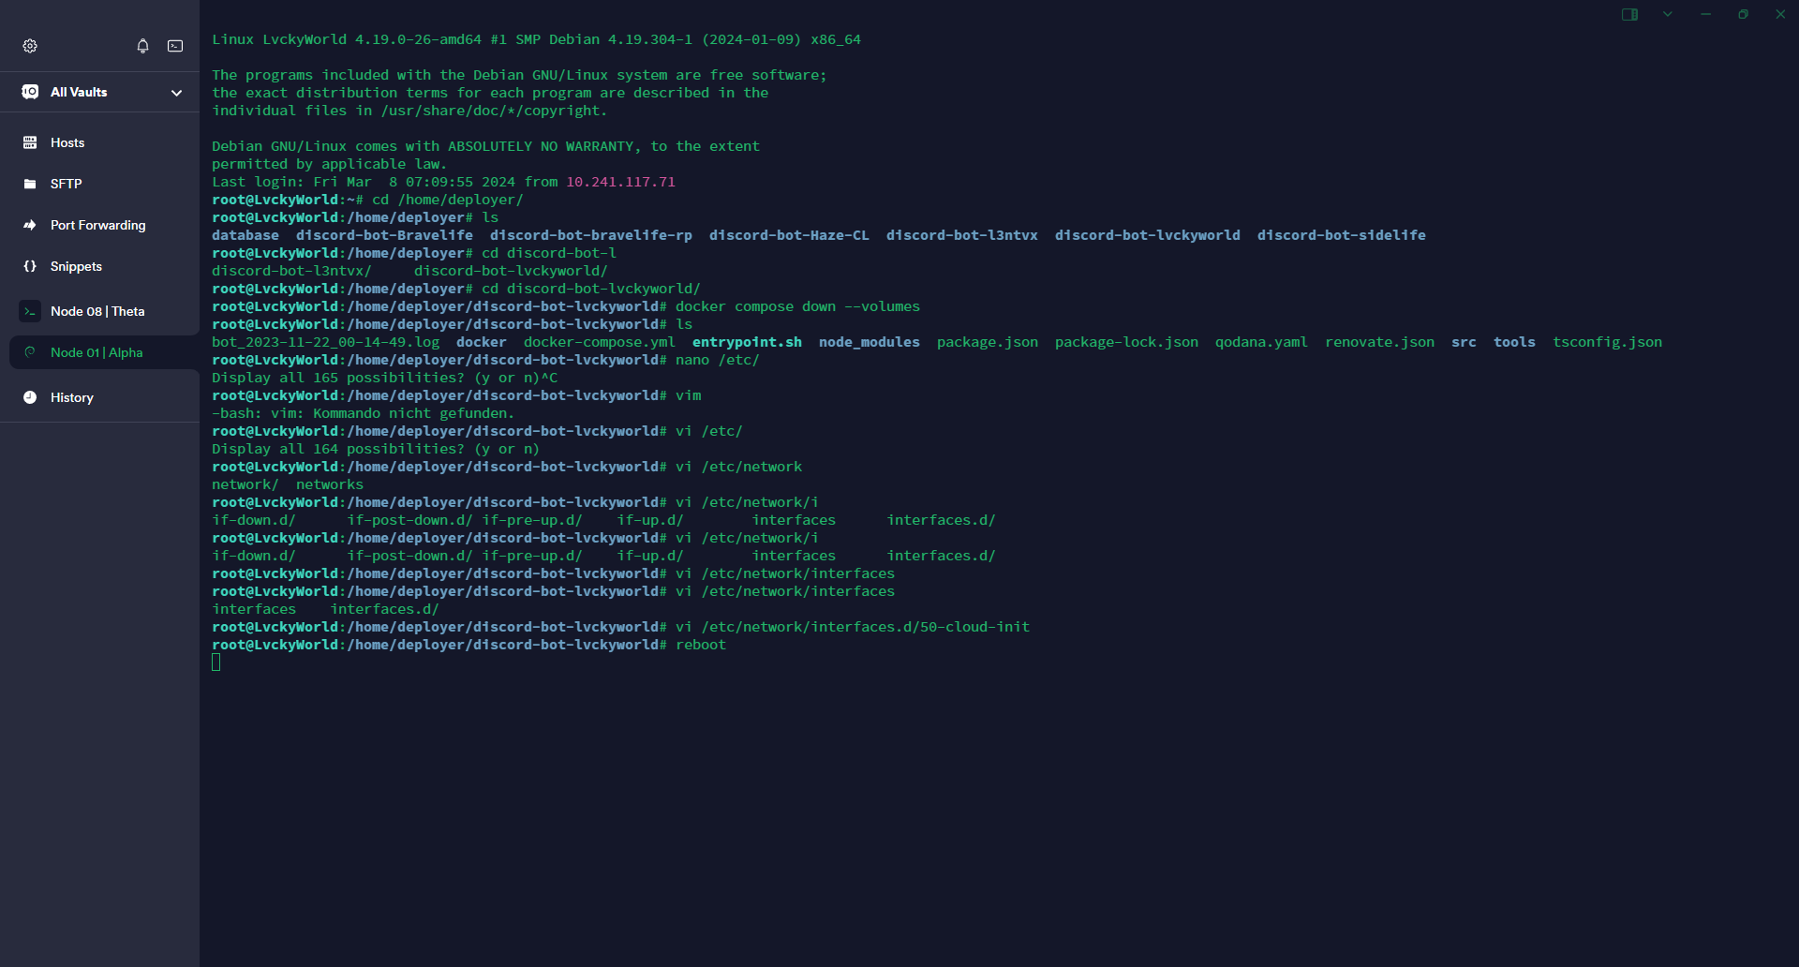Launch local terminal from the sidebar header icon
1799x967 pixels.
[175, 46]
